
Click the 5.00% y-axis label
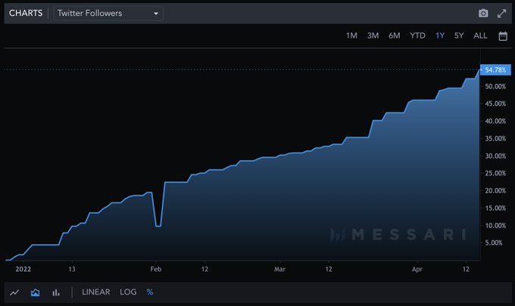494,243
